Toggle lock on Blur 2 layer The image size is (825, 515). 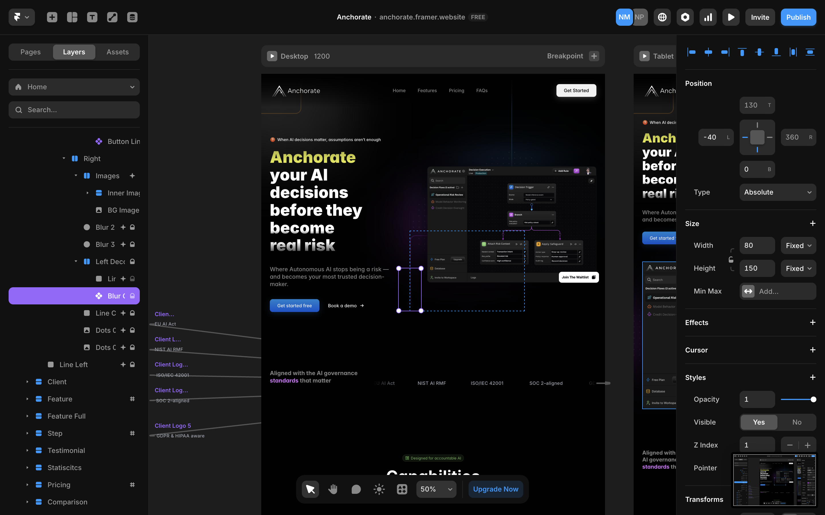coord(132,227)
